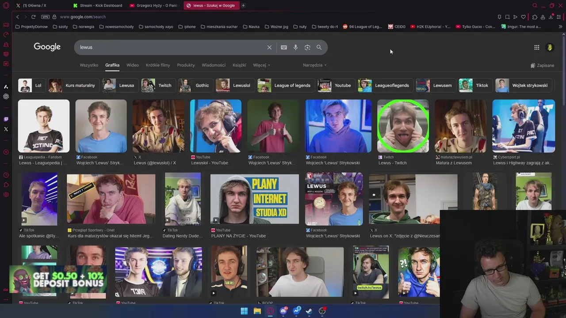This screenshot has width=566, height=318.
Task: Open the Opera GX menu logo
Action: [6, 5]
